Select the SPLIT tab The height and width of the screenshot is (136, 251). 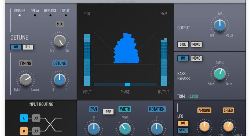(66, 13)
